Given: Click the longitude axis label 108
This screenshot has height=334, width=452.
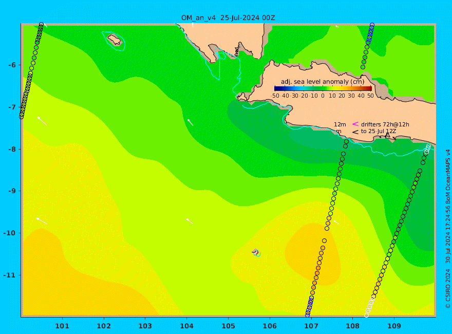Looking at the screenshot, I should [352, 326].
